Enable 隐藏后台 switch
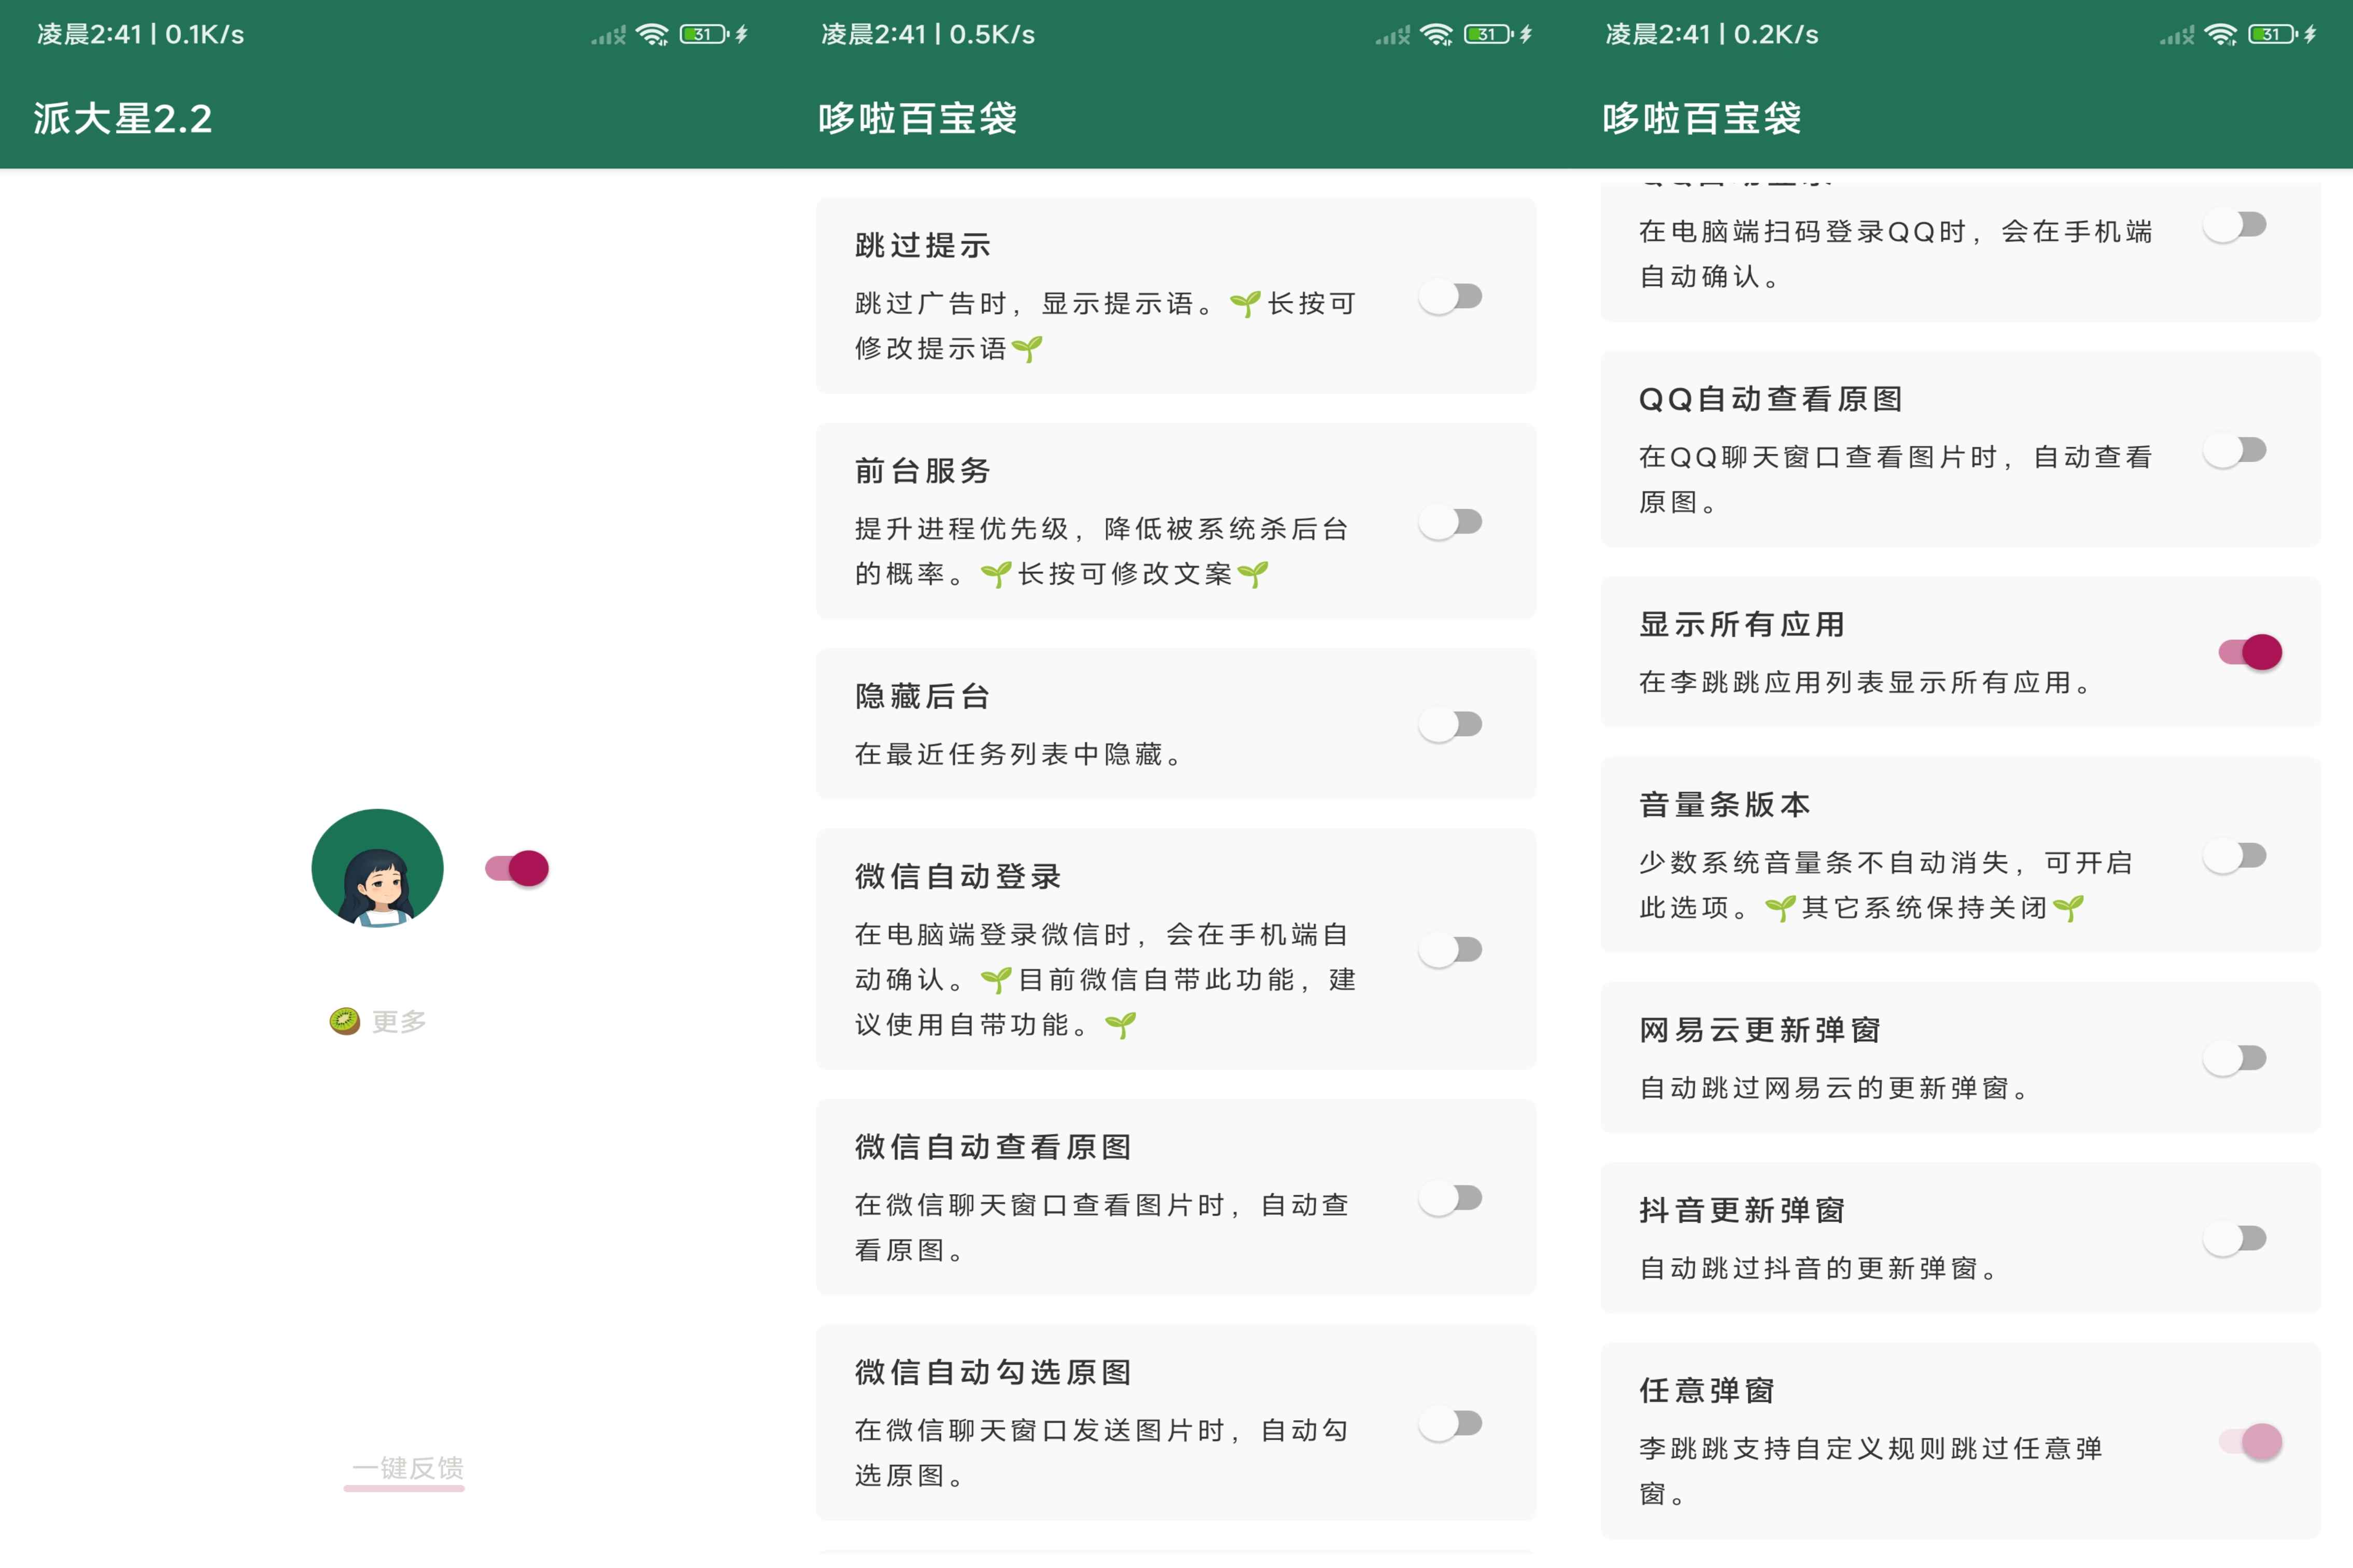This screenshot has height=1568, width=2353. [1451, 724]
